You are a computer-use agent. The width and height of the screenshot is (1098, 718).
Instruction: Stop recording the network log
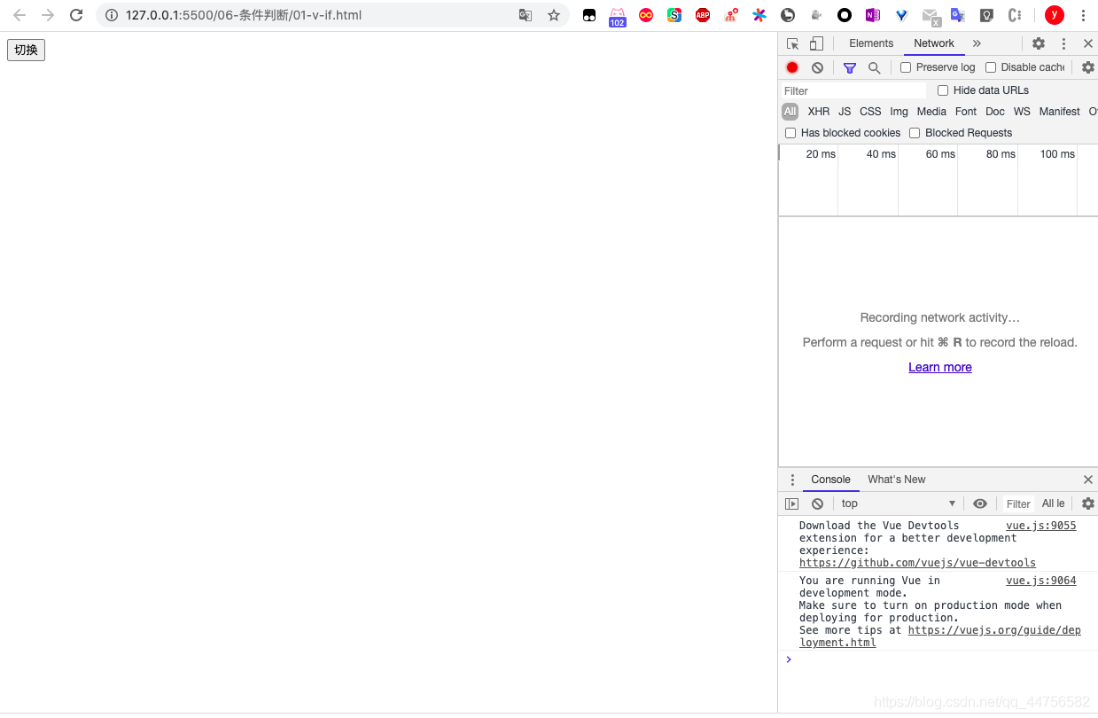tap(792, 67)
